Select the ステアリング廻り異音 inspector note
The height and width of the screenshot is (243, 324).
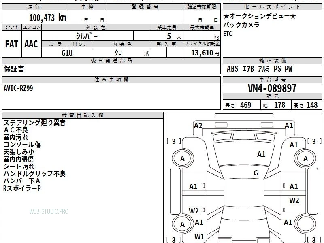[34, 123]
